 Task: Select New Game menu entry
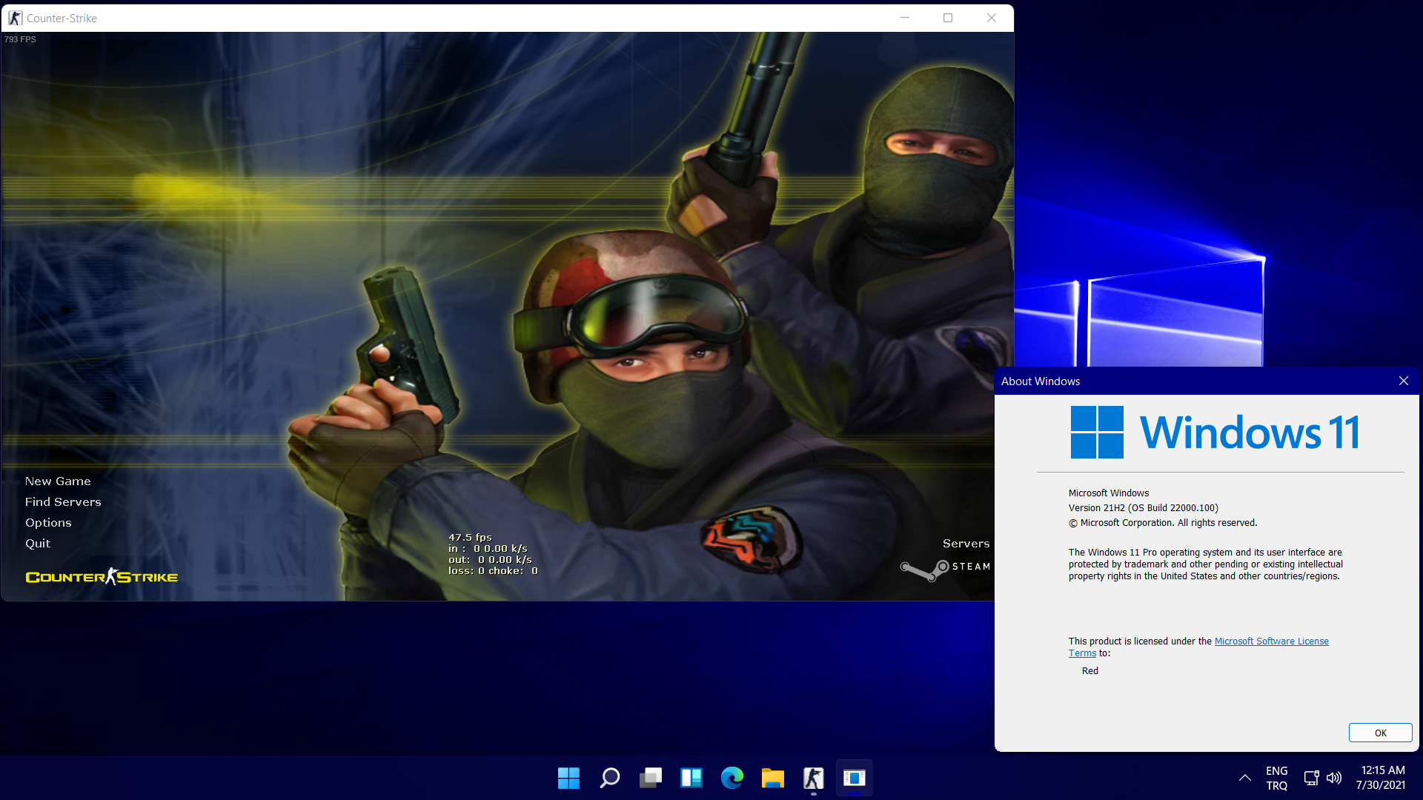58,481
